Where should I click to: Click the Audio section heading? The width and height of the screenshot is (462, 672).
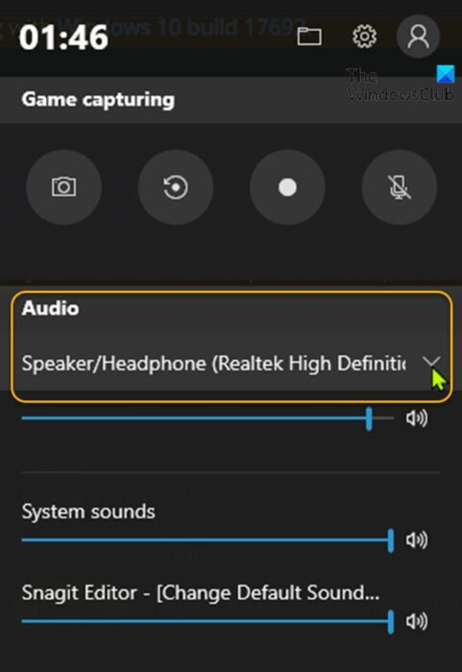[x=51, y=308]
